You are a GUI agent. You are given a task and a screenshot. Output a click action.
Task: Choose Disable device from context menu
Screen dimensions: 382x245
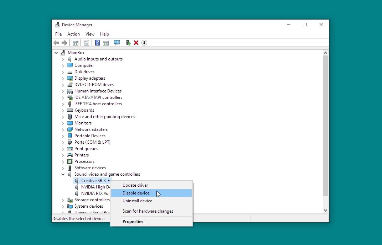point(136,193)
